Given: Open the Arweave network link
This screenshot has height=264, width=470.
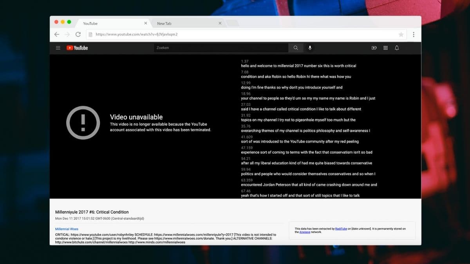Looking at the screenshot, I should (x=305, y=232).
